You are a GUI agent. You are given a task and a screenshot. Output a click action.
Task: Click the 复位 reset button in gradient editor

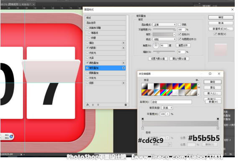(x=213, y=87)
